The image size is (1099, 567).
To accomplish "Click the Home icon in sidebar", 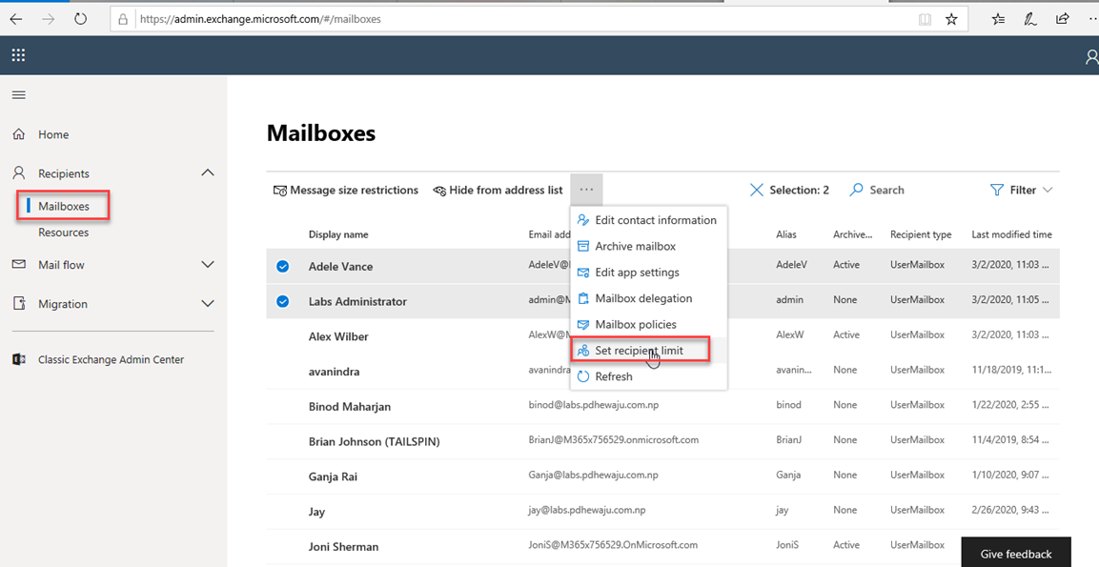I will pyautogui.click(x=18, y=135).
